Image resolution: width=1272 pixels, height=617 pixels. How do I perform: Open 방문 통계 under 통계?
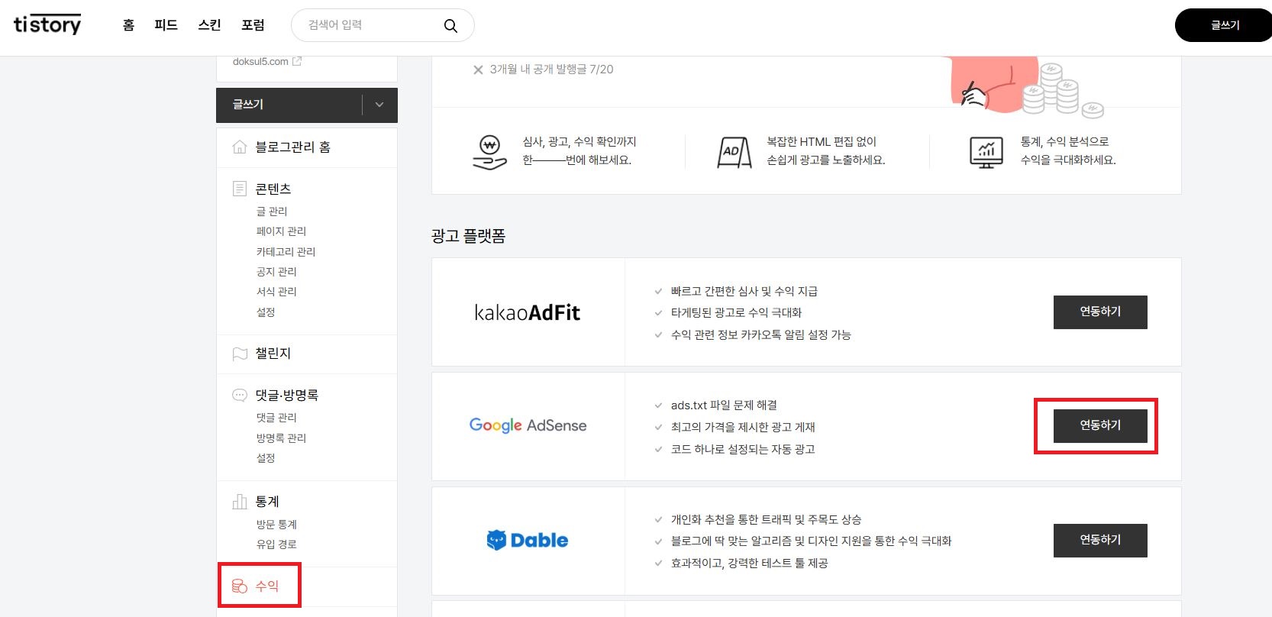276,524
